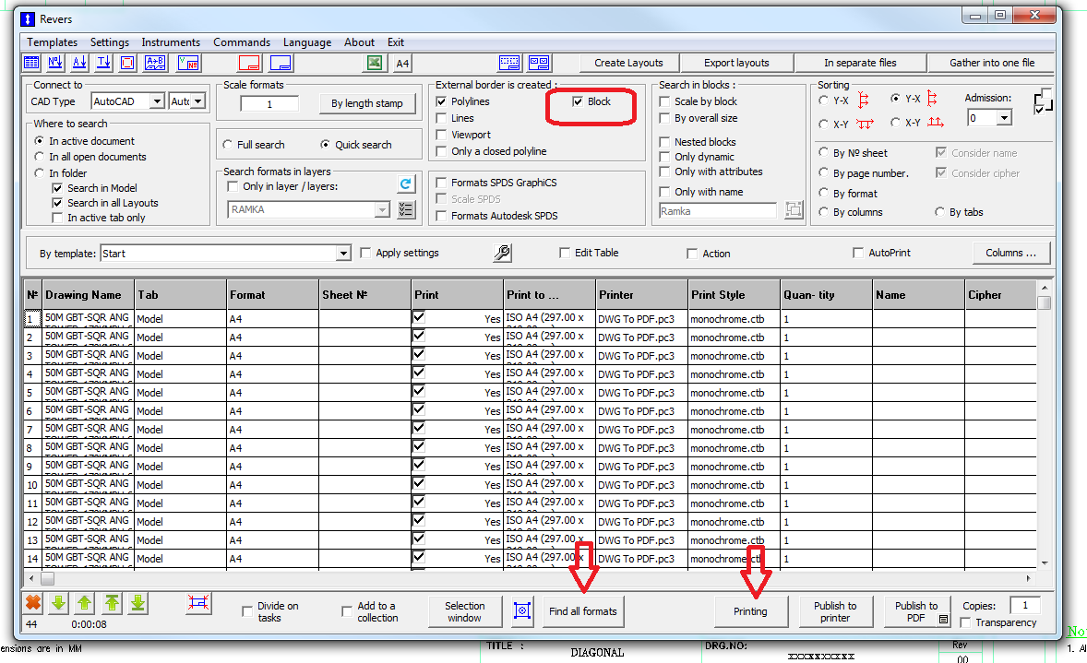Enable the Block checkbox in red highlight

579,101
